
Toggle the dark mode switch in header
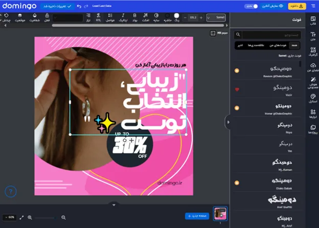252,6
